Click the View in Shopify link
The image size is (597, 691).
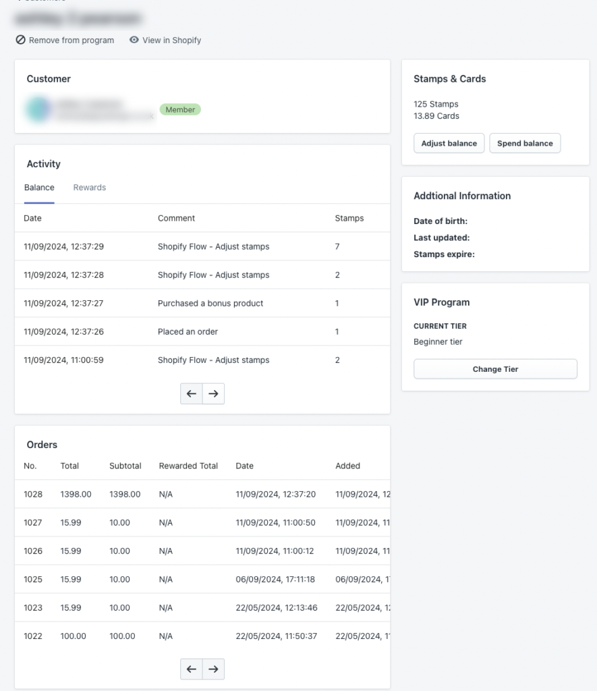tap(171, 40)
